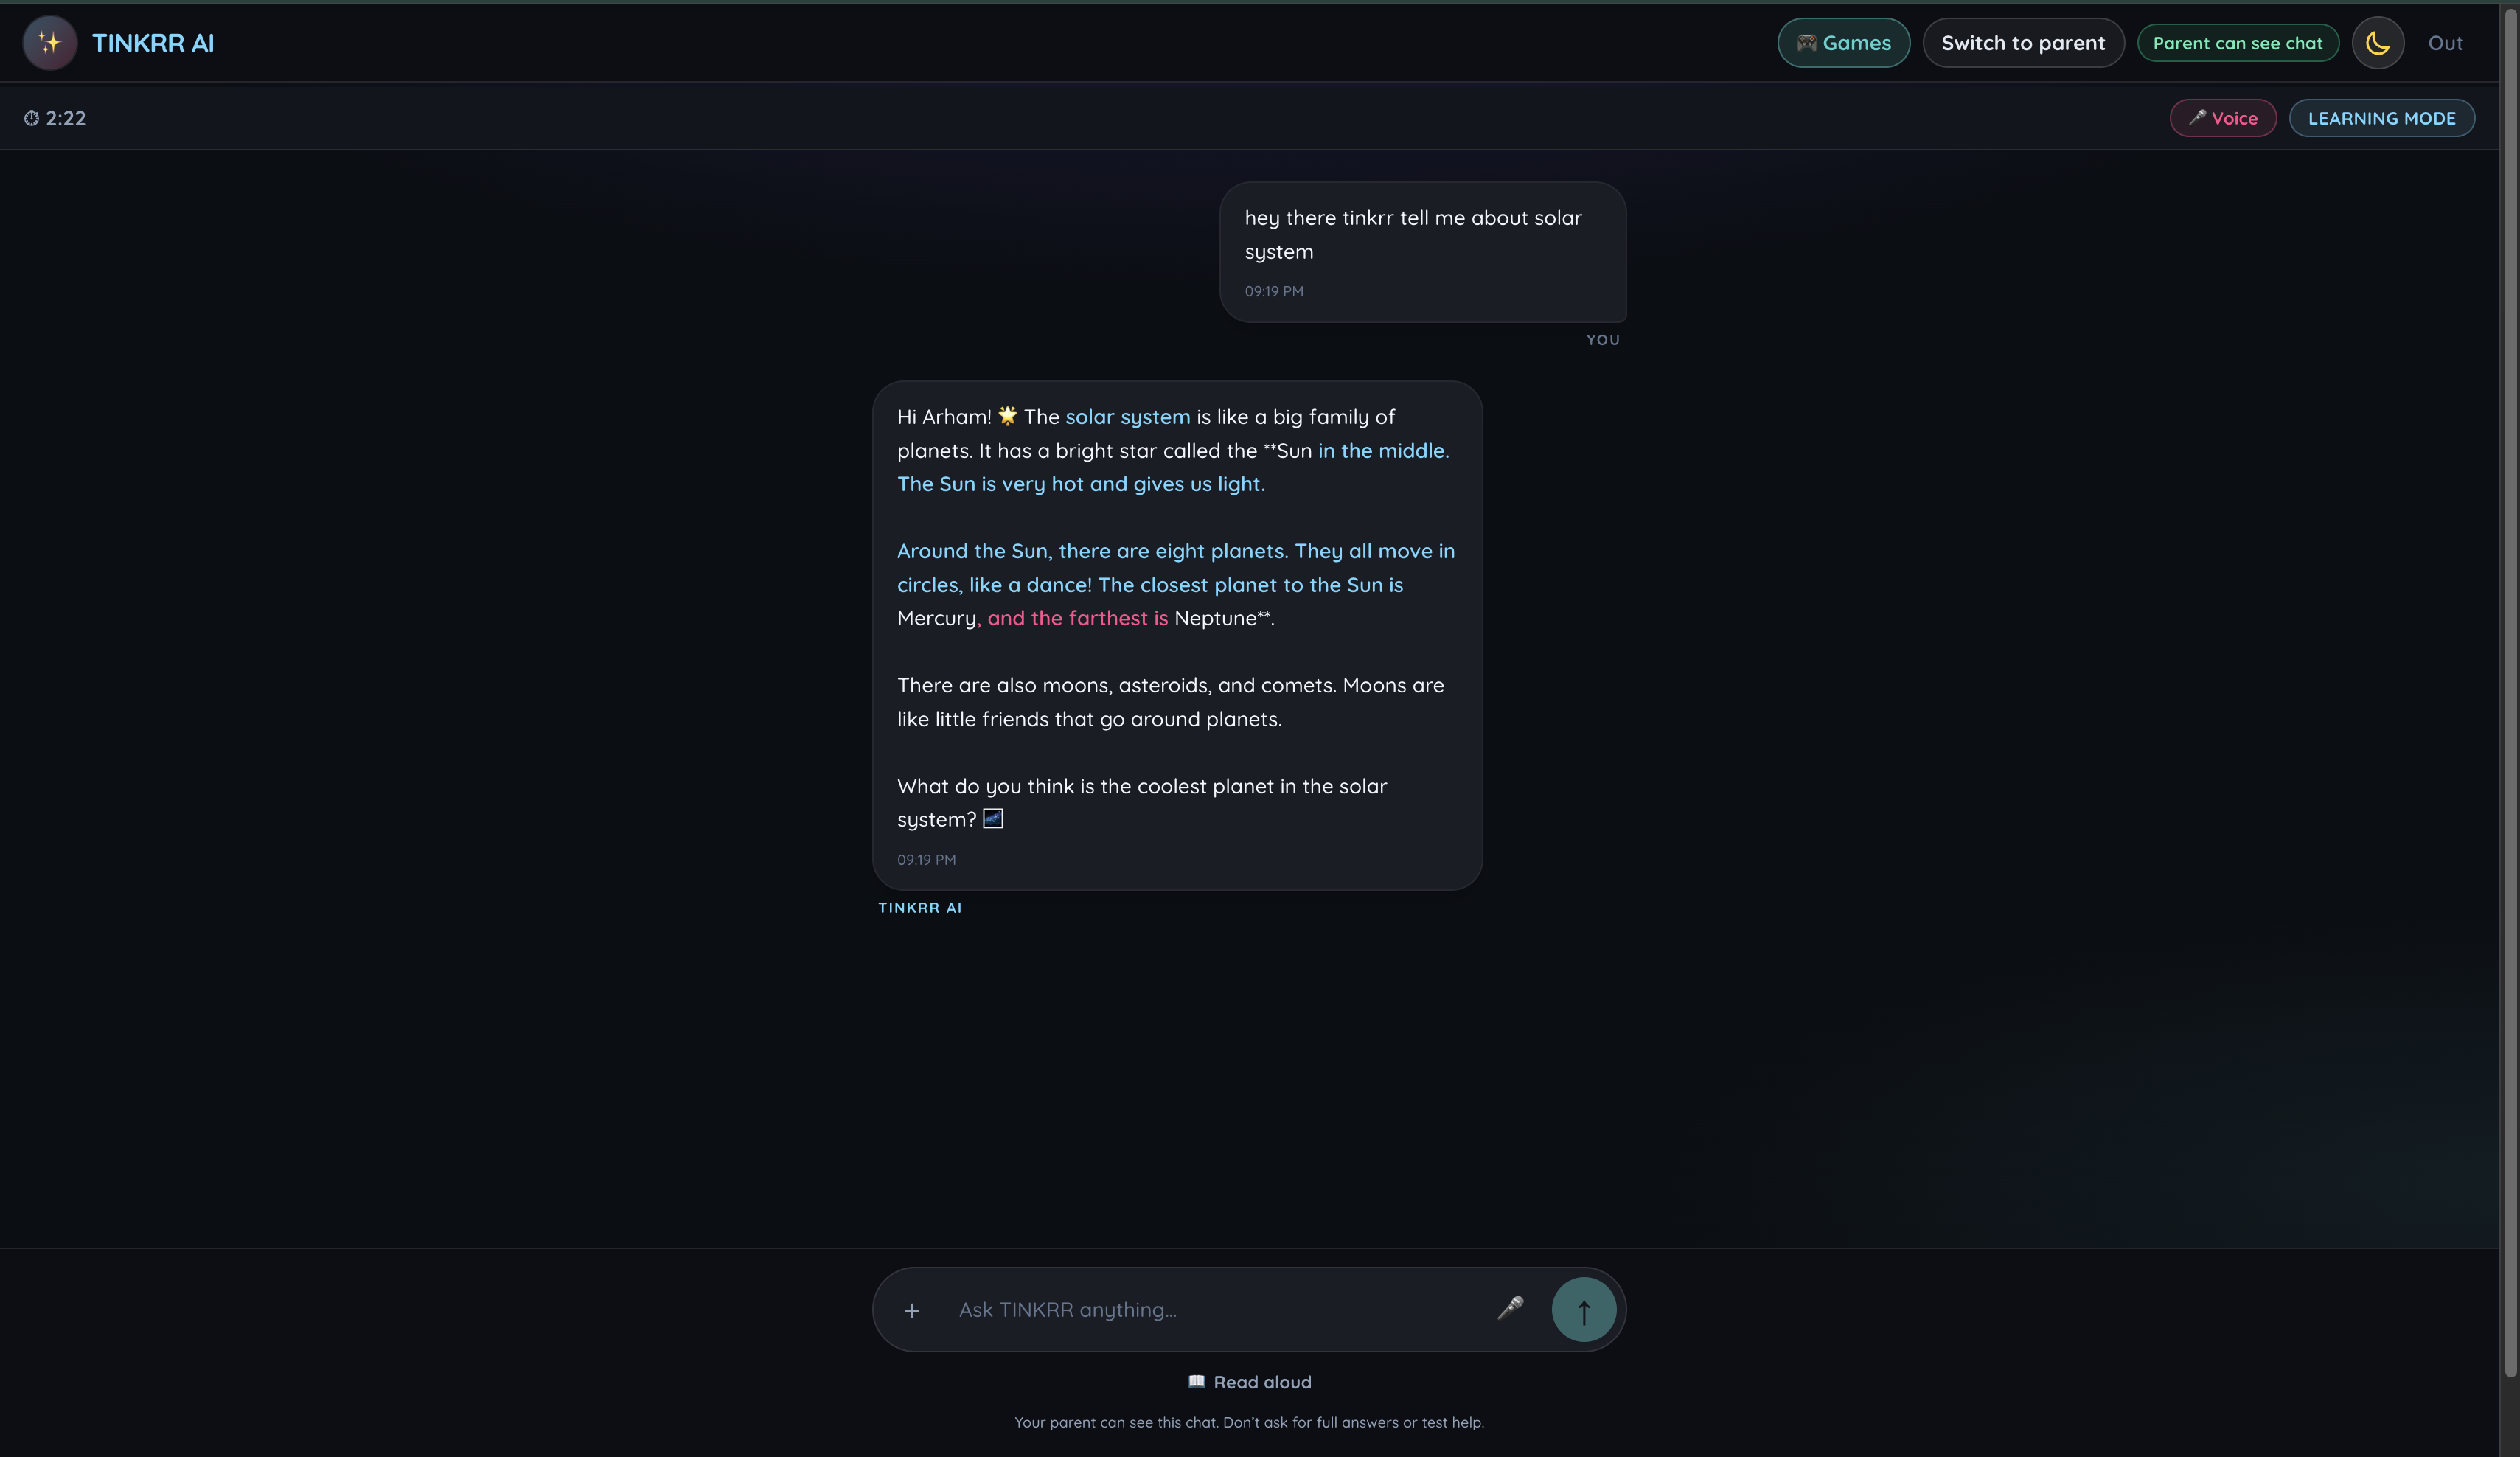Click 'The Sun is very hot' highlighted sentence
The width and height of the screenshot is (2520, 1457).
(1081, 484)
